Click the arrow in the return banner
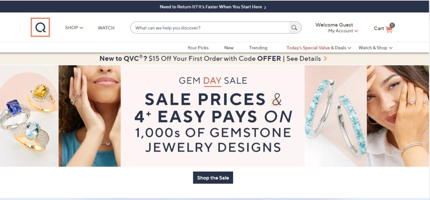The image size is (430, 200). click(265, 7)
